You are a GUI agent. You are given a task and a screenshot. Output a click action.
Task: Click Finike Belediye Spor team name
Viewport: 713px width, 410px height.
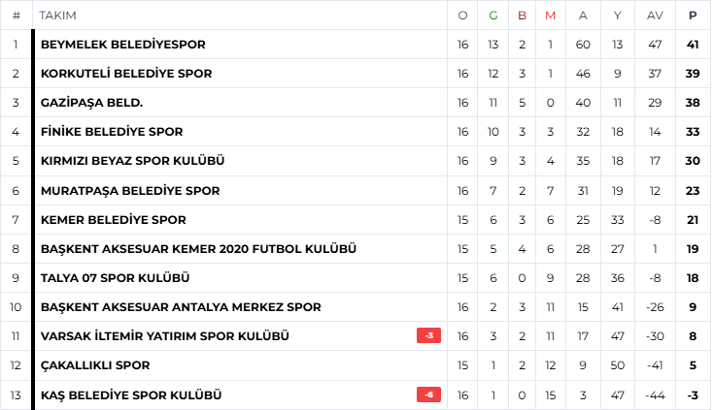[112, 132]
